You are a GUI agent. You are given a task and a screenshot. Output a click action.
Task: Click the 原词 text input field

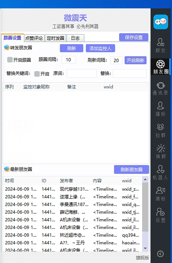click(82, 73)
